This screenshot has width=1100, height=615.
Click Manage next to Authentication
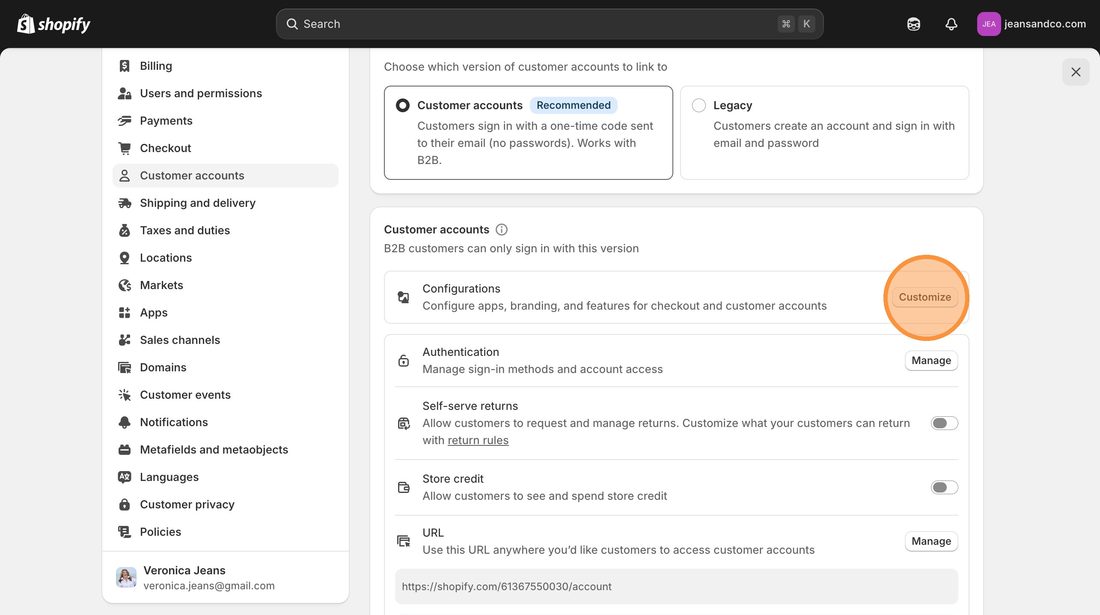pos(931,360)
